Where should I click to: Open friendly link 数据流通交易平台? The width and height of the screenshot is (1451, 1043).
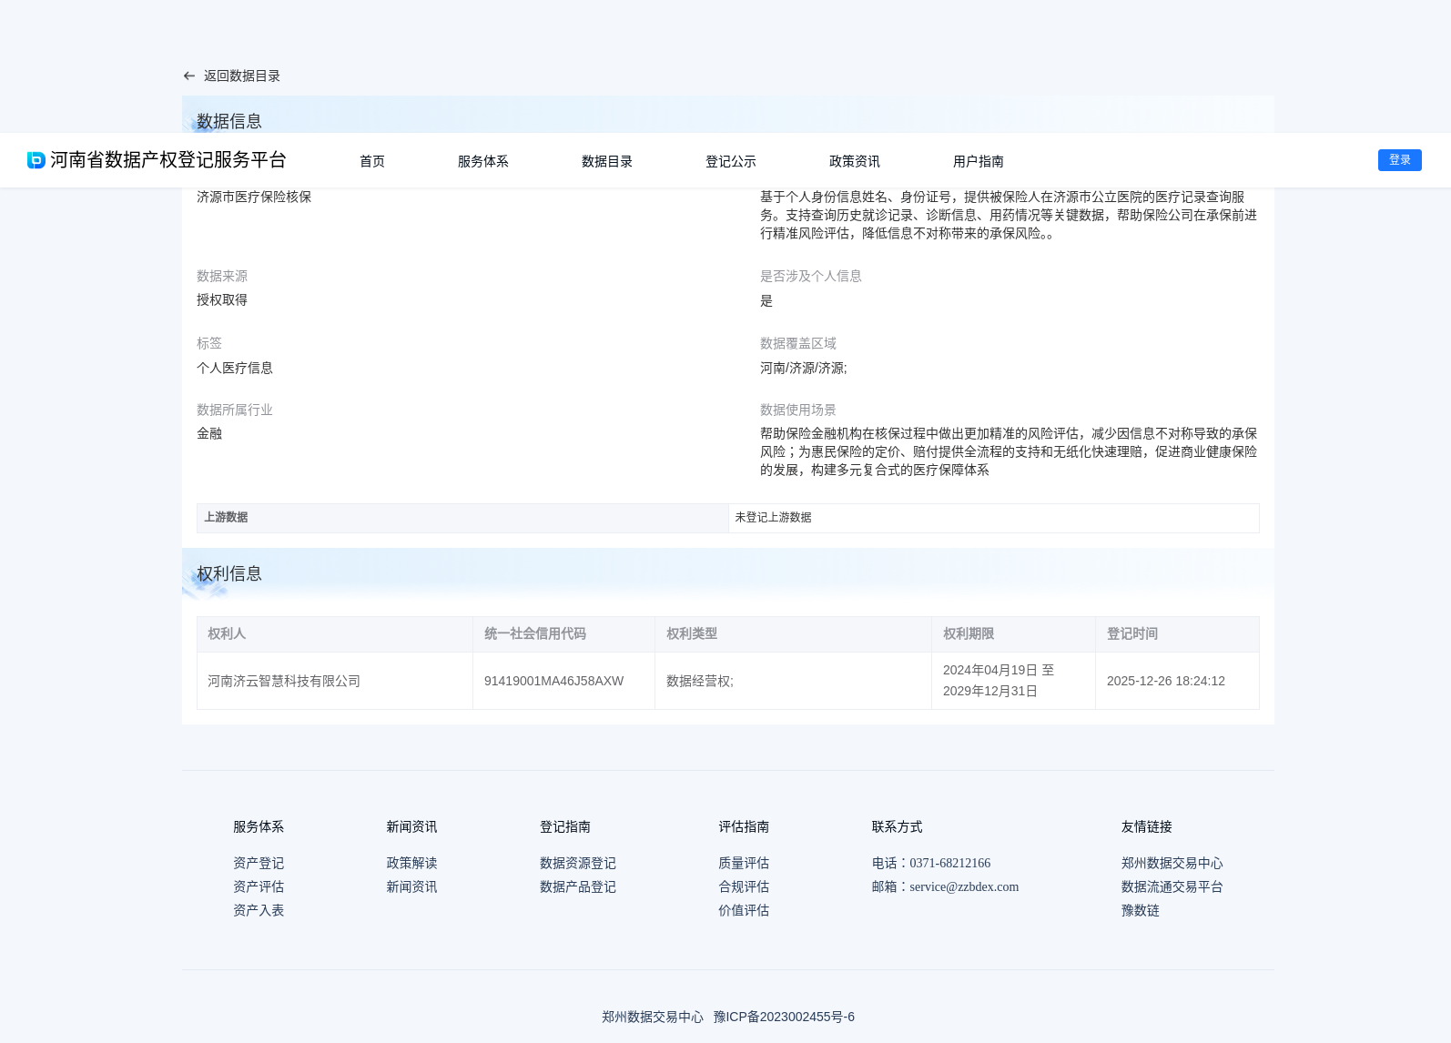1172,886
